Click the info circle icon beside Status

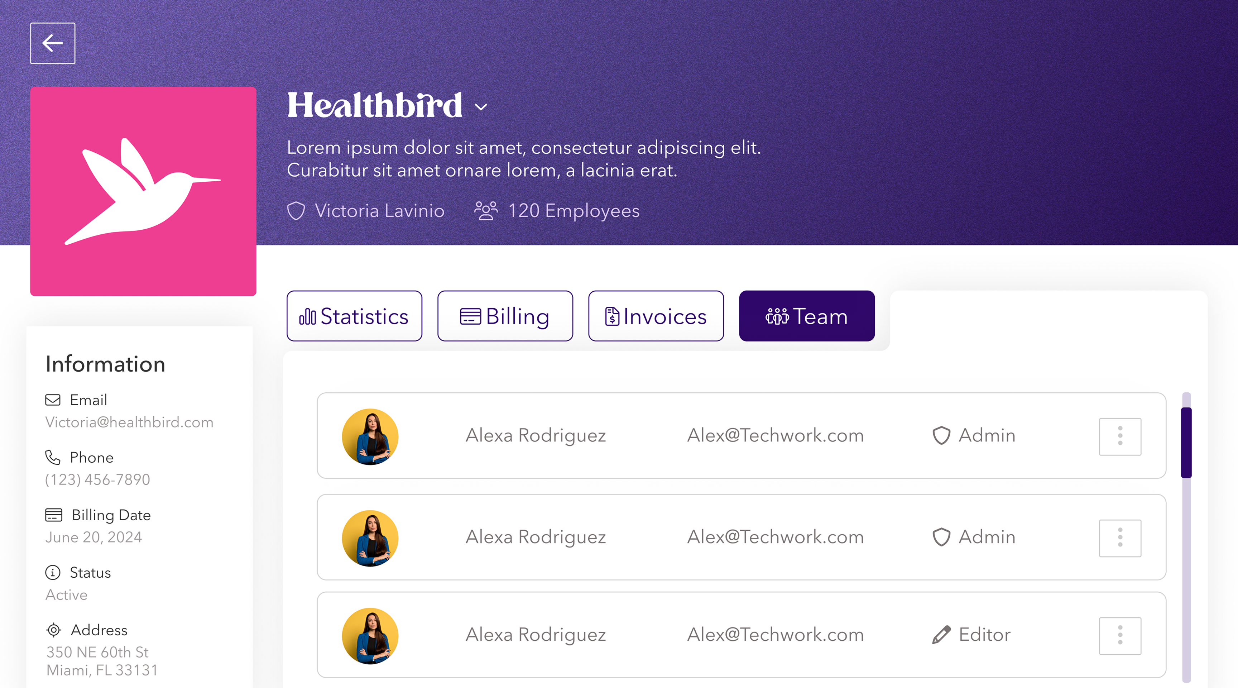click(x=53, y=573)
